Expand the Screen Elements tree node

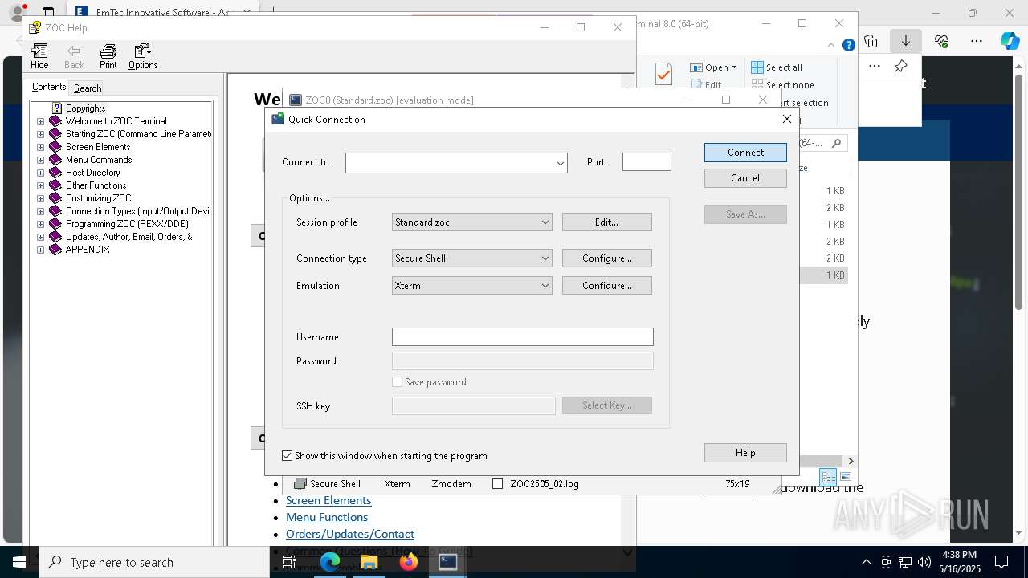click(x=40, y=147)
